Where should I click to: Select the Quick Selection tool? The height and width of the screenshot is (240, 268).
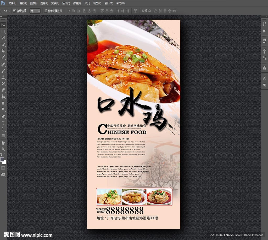3,44
